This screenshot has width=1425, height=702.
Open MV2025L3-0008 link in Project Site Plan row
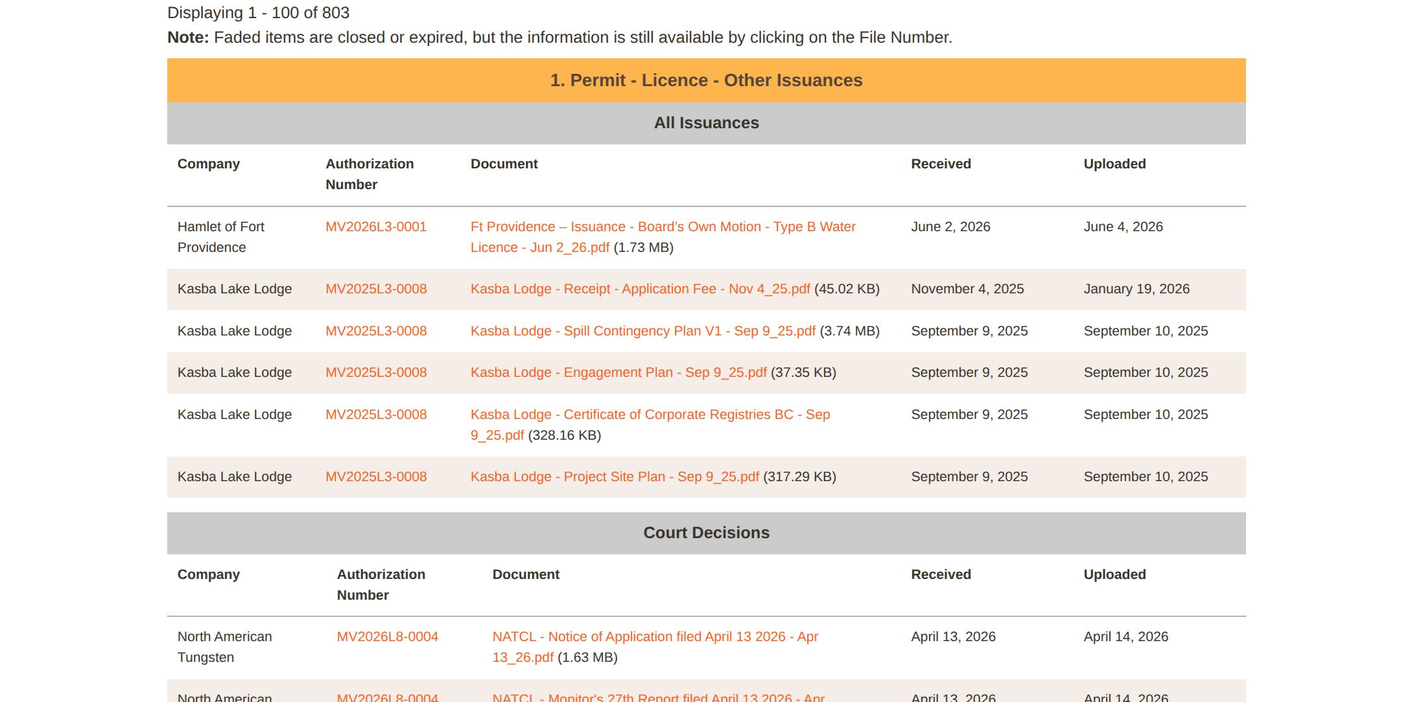click(376, 477)
